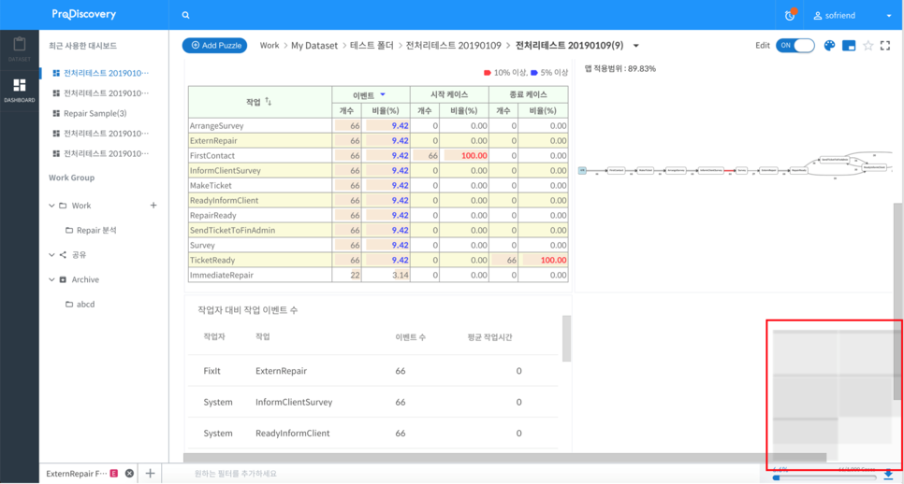
Task: Click the bottom-right zoom slider
Action: 824,477
